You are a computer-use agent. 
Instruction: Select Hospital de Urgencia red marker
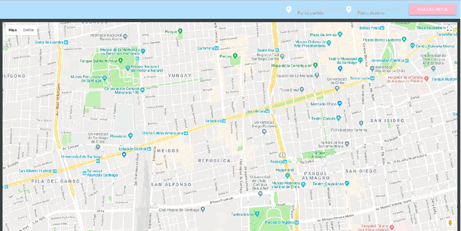[426, 78]
